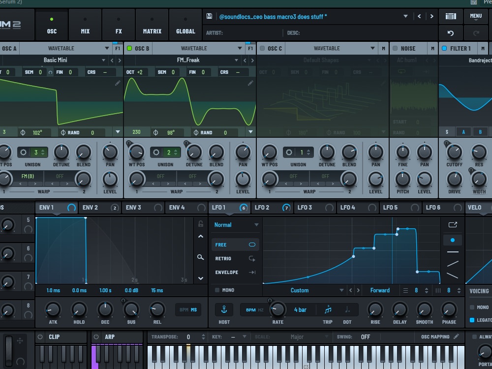Toggle OSC B enable switch
This screenshot has width=492, height=369.
[x=129, y=48]
